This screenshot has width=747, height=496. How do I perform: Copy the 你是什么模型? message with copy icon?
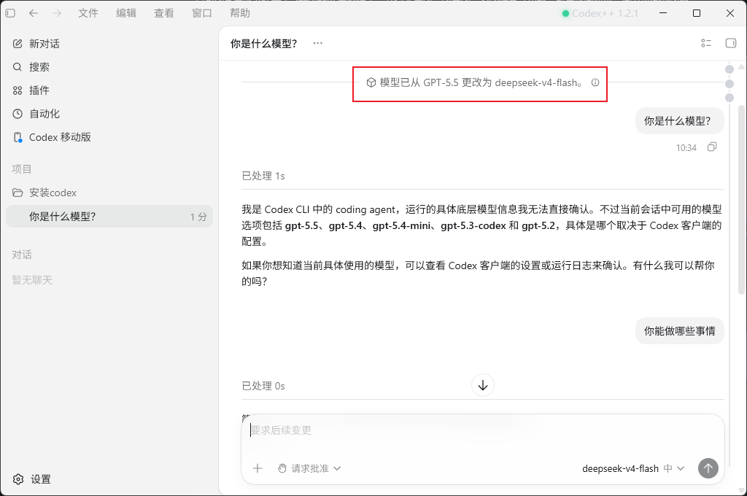pyautogui.click(x=712, y=147)
